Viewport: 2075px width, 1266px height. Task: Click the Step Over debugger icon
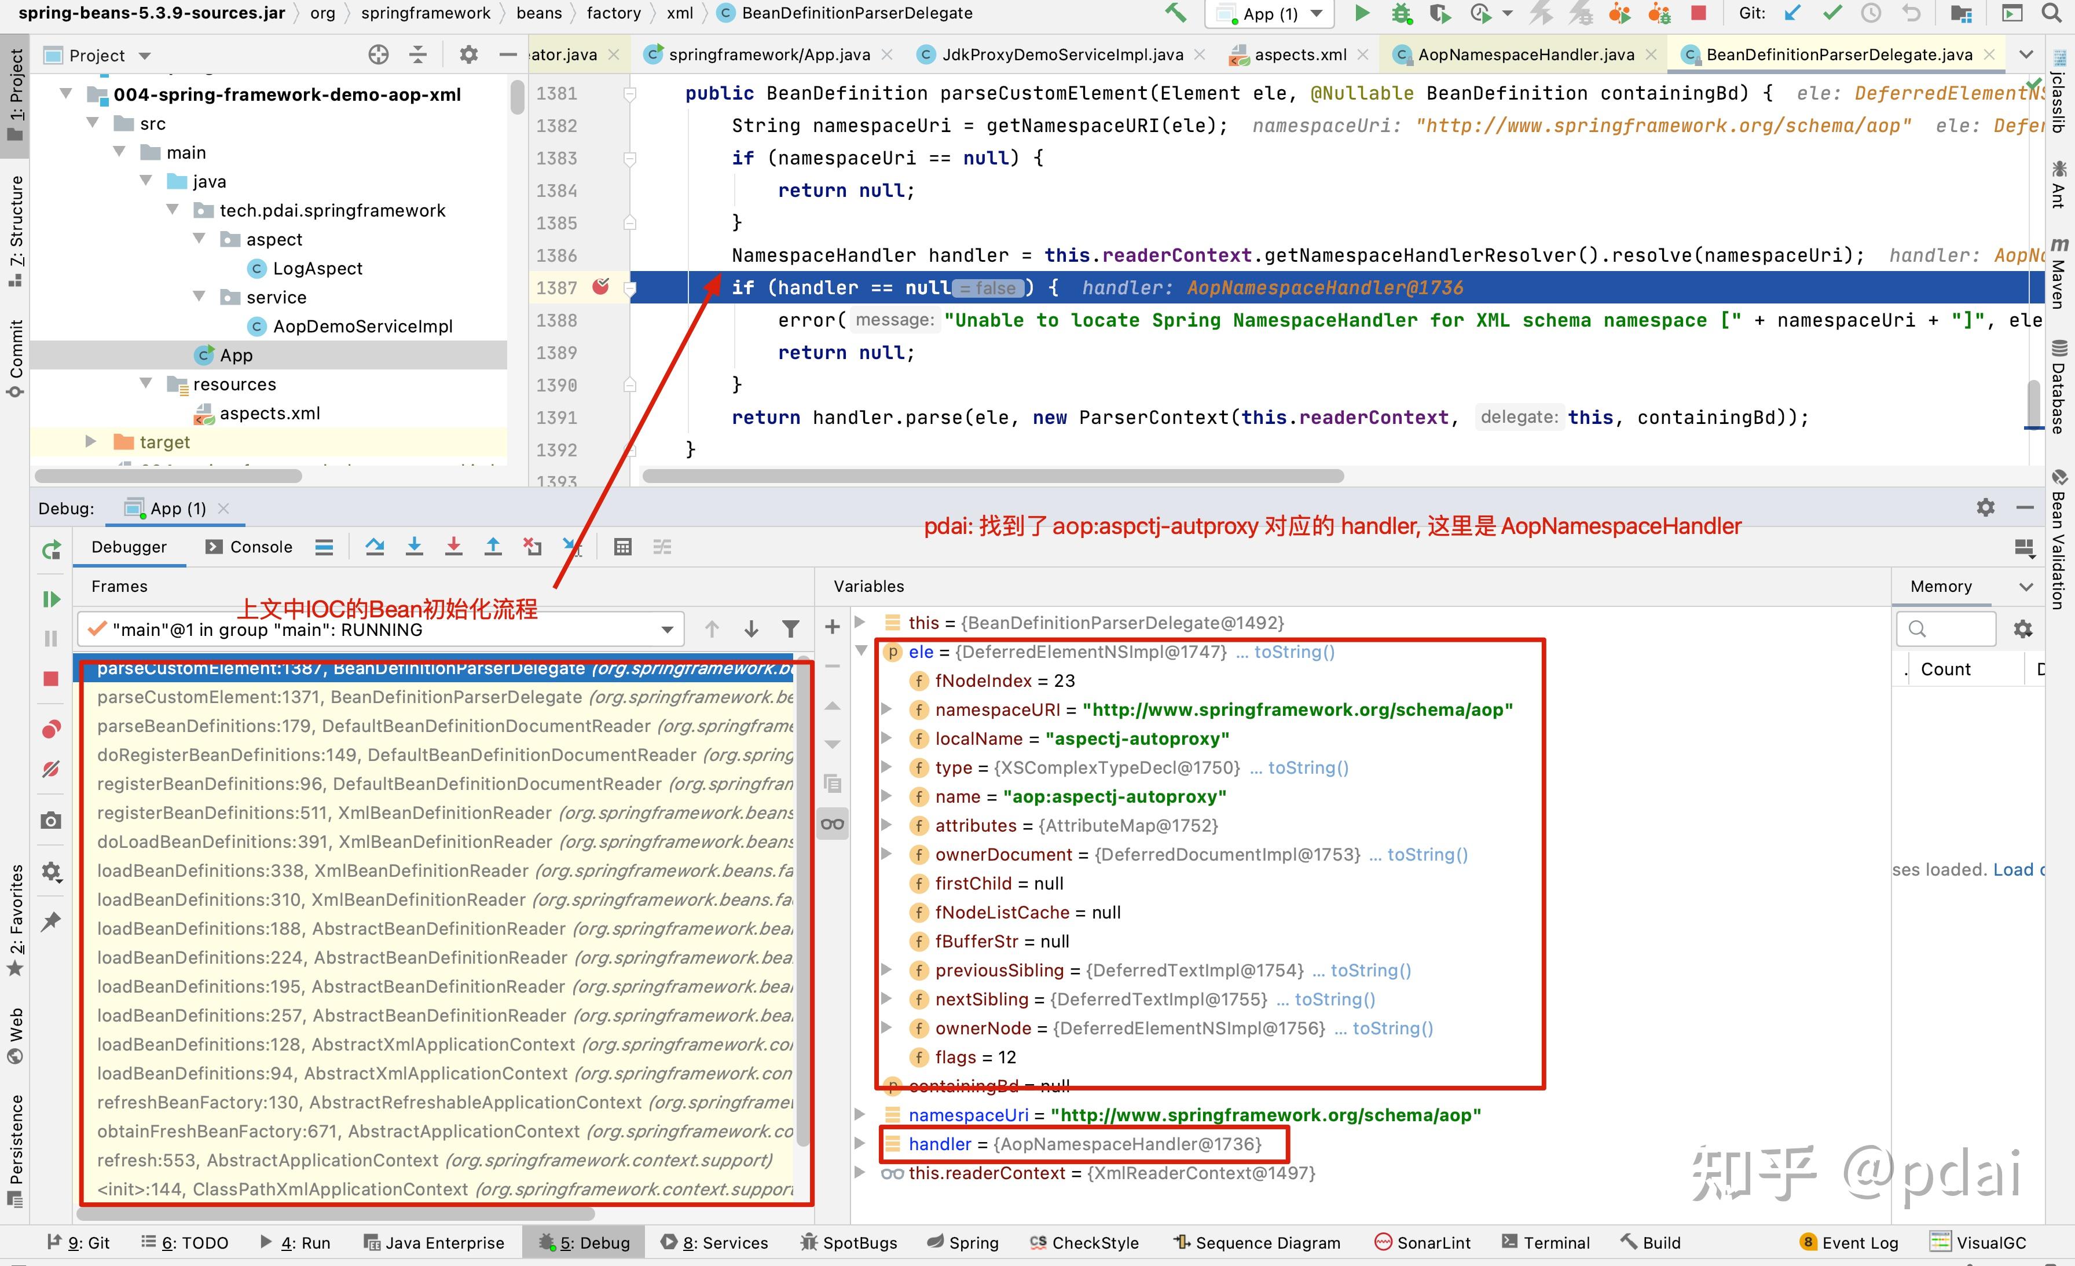[x=375, y=547]
